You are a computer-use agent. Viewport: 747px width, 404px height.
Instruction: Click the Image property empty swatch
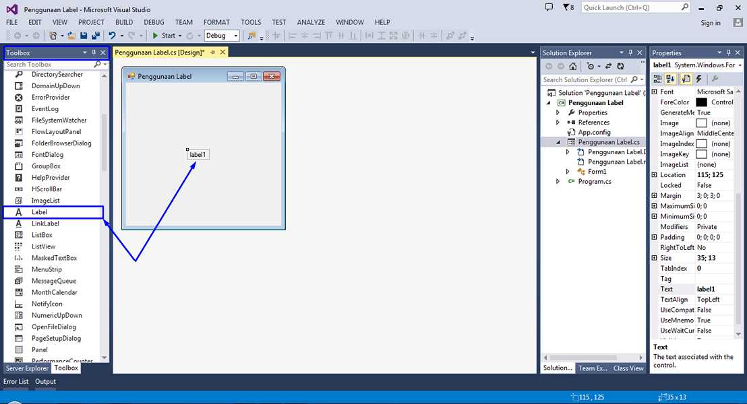(x=701, y=123)
